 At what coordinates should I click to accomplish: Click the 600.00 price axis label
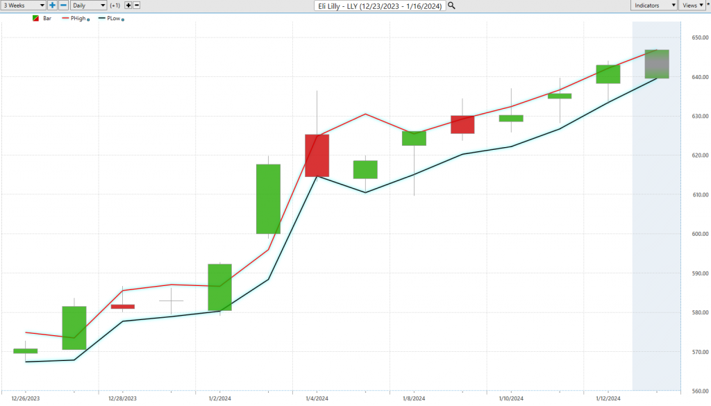tap(700, 234)
